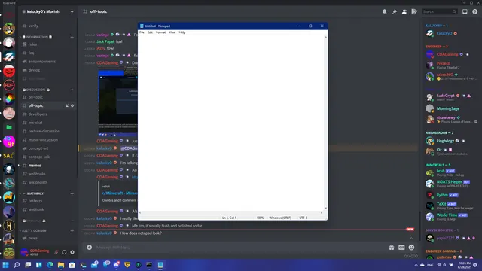This screenshot has height=271, width=482.
Task: Open attachment plus button in message bar
Action: (x=89, y=248)
